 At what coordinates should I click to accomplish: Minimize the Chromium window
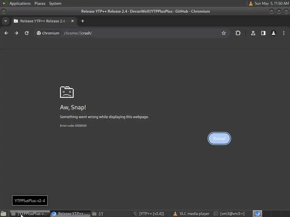[x=272, y=11]
